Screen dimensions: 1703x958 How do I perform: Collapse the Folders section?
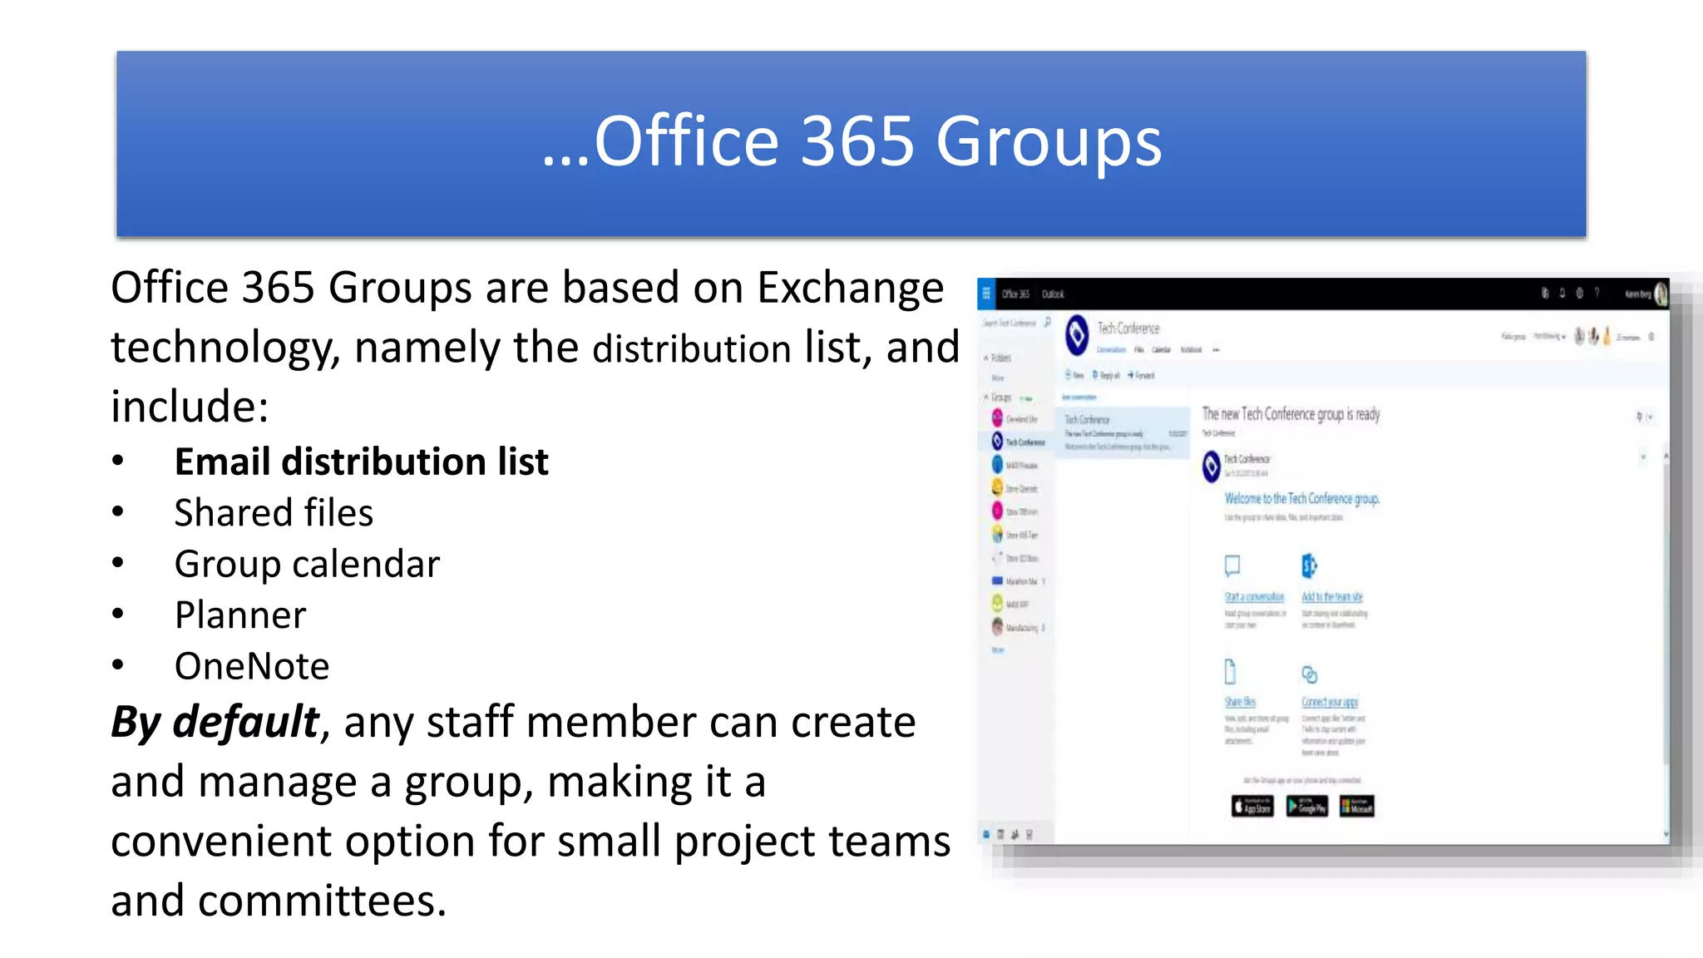987,358
